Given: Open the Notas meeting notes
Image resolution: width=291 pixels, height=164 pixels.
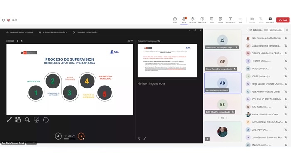Looking at the screenshot, I should [220, 20].
